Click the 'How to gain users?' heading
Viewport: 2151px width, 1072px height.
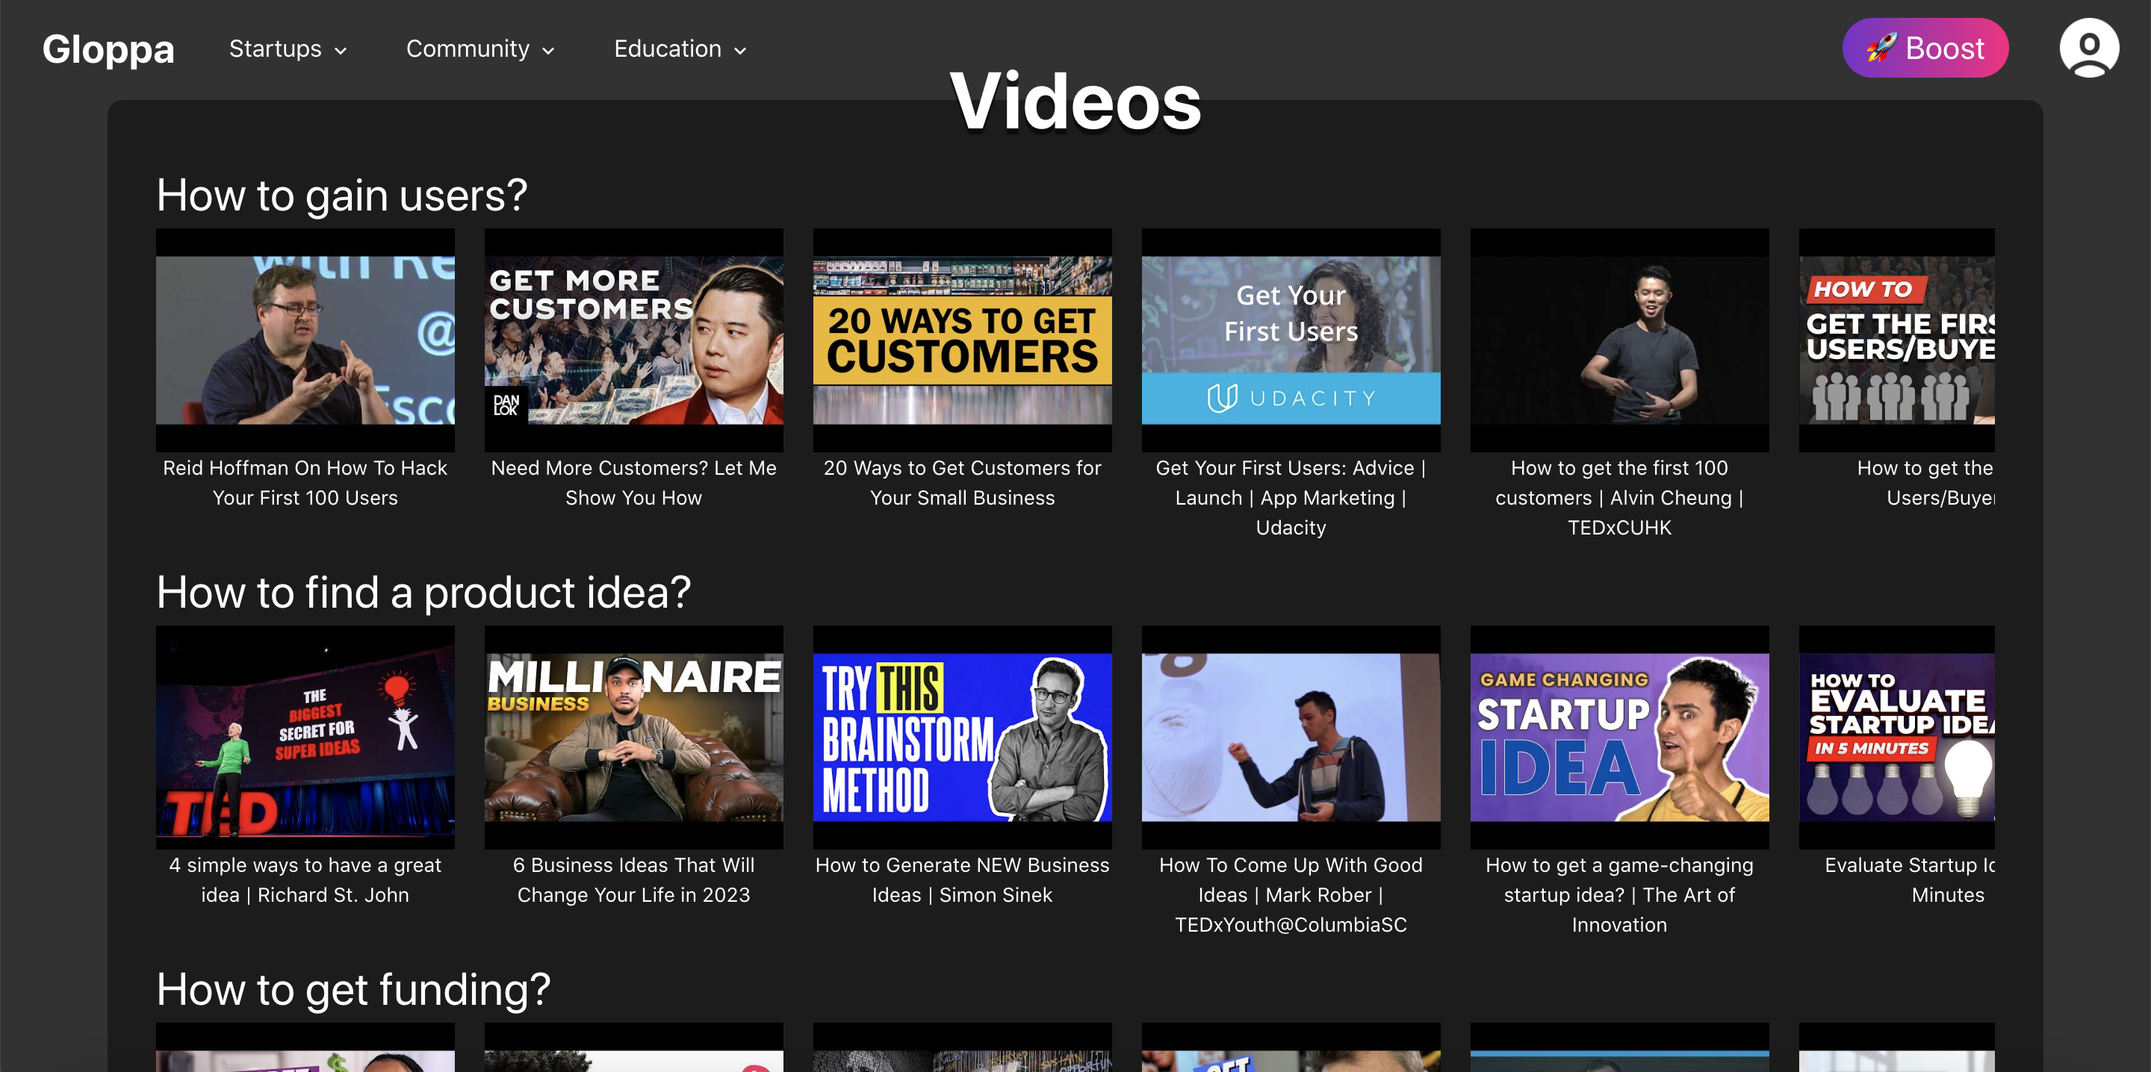pos(341,195)
